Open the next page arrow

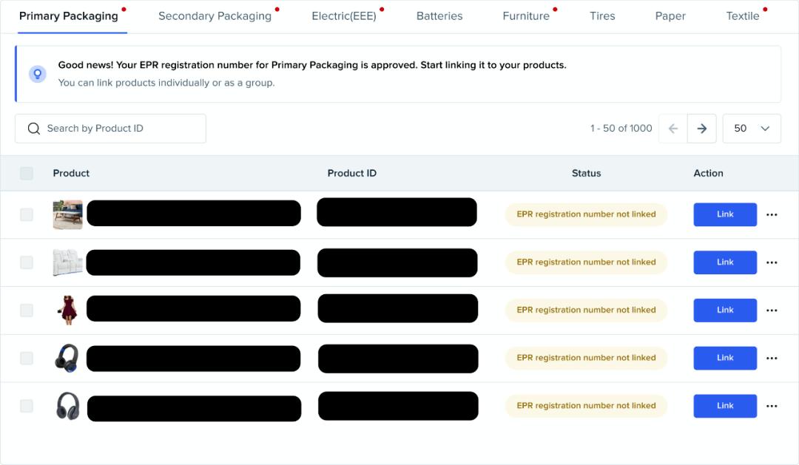tap(701, 128)
